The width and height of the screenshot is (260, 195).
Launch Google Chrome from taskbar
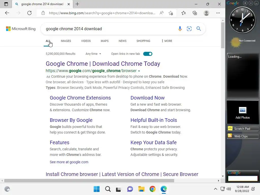(152, 189)
